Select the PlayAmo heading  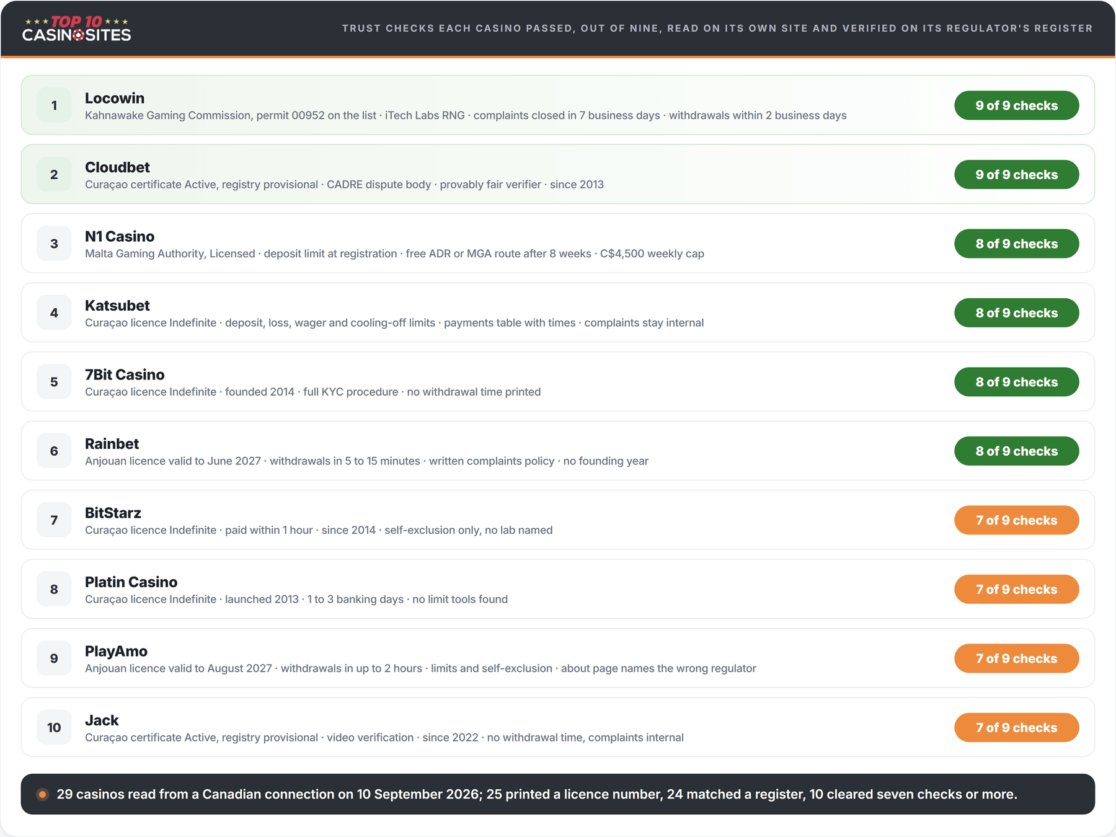[x=116, y=651]
